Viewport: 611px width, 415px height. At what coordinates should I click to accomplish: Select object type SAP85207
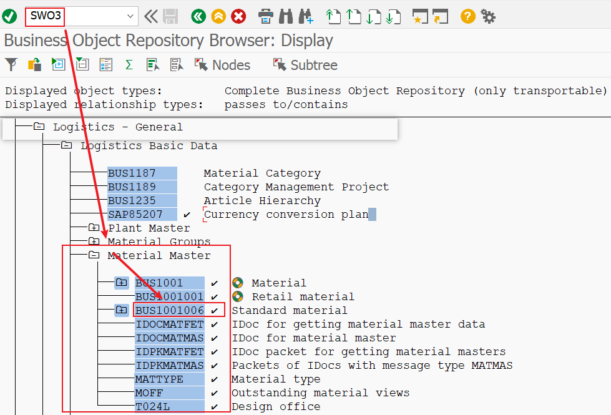click(142, 214)
